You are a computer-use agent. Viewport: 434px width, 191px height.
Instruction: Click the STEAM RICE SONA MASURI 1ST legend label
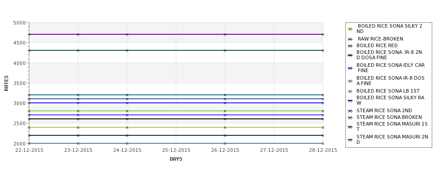pos(392,126)
